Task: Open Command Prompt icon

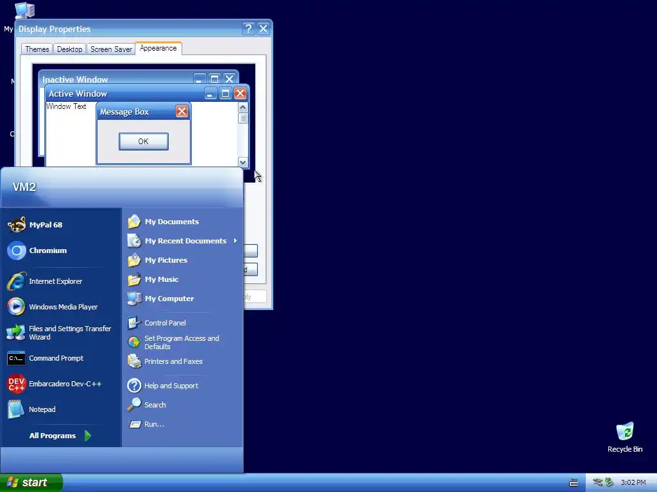Action: point(16,359)
